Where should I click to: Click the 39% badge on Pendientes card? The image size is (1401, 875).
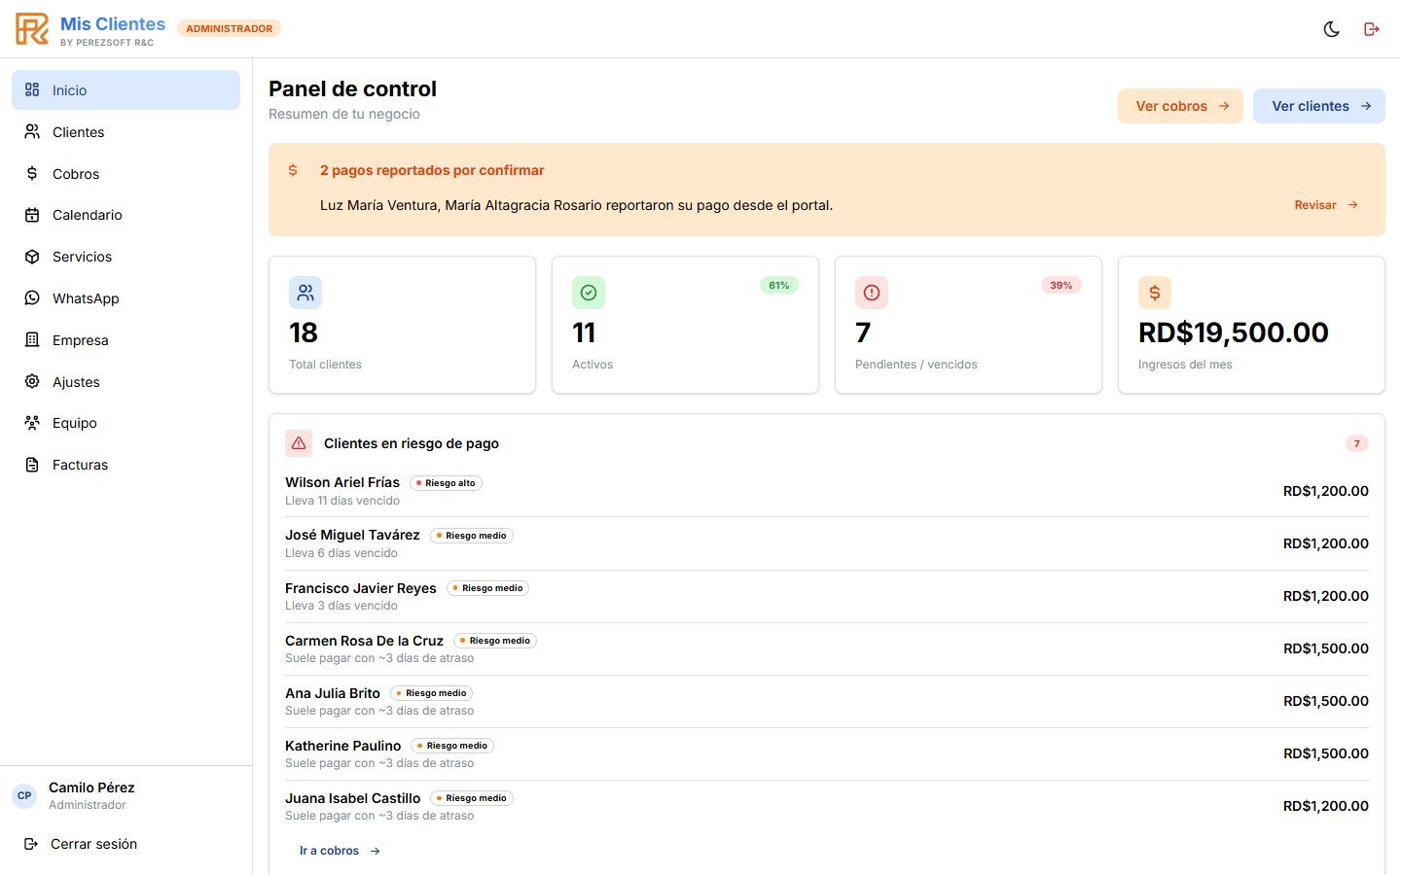tap(1061, 285)
